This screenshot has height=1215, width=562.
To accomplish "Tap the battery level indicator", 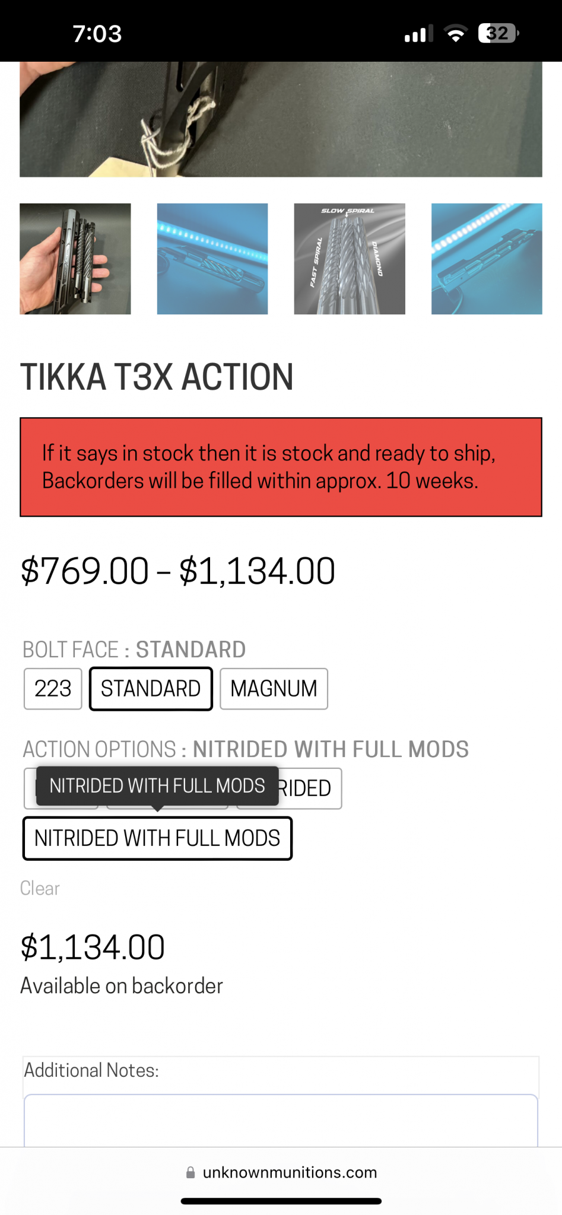I will point(498,33).
